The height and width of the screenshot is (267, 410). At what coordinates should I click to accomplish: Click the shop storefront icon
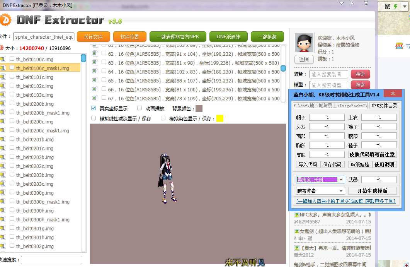[399, 46]
